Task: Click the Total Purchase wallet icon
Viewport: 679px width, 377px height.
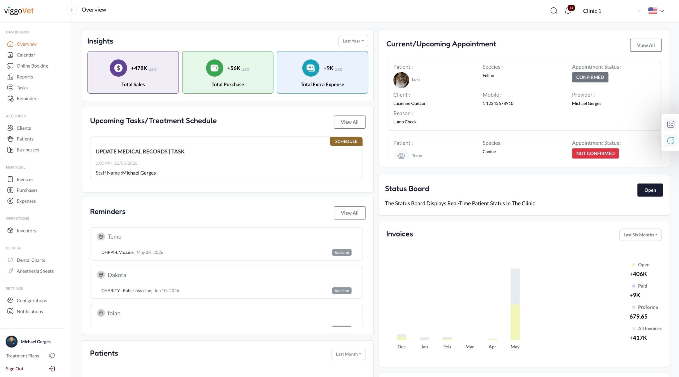Action: pyautogui.click(x=215, y=68)
